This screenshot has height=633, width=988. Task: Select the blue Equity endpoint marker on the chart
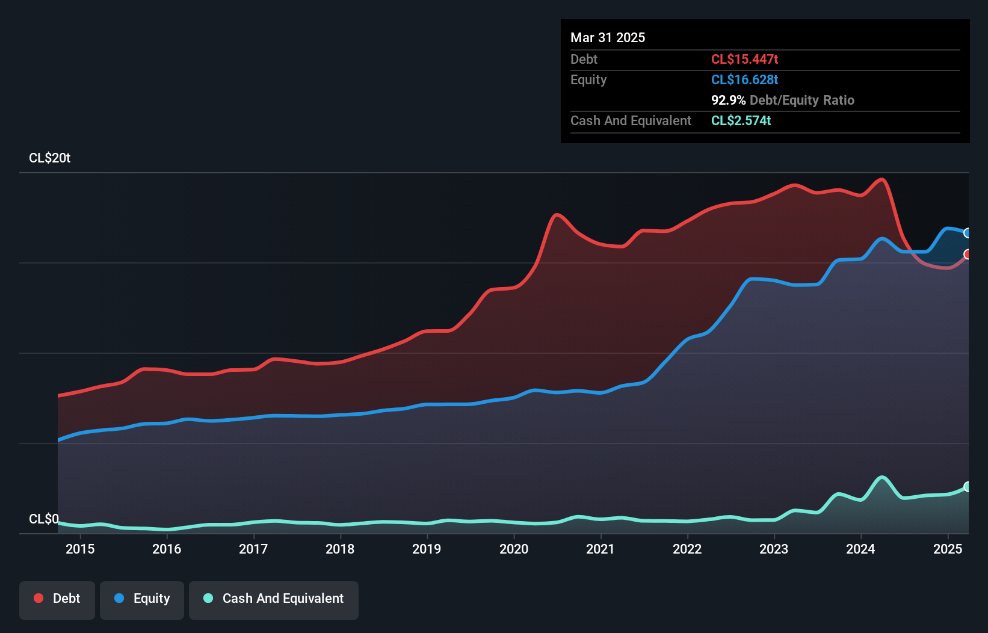pos(967,233)
